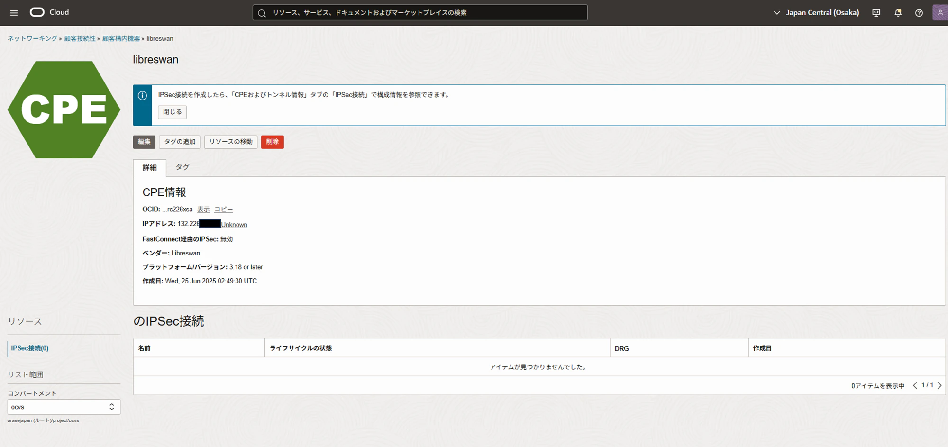This screenshot has width=948, height=447.
Task: Click the search magnifier icon
Action: (262, 13)
